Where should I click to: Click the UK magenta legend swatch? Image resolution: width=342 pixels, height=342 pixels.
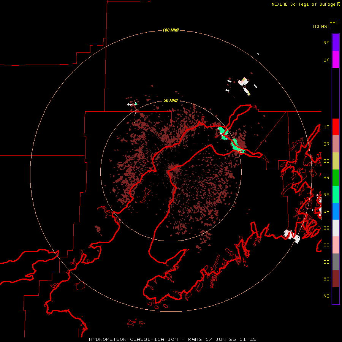coord(336,60)
